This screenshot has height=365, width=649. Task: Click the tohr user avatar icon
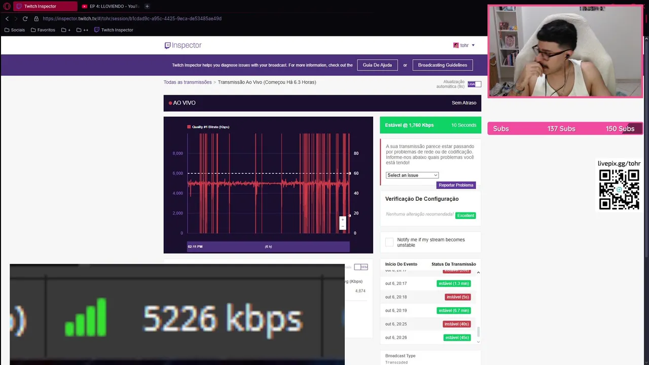[456, 45]
